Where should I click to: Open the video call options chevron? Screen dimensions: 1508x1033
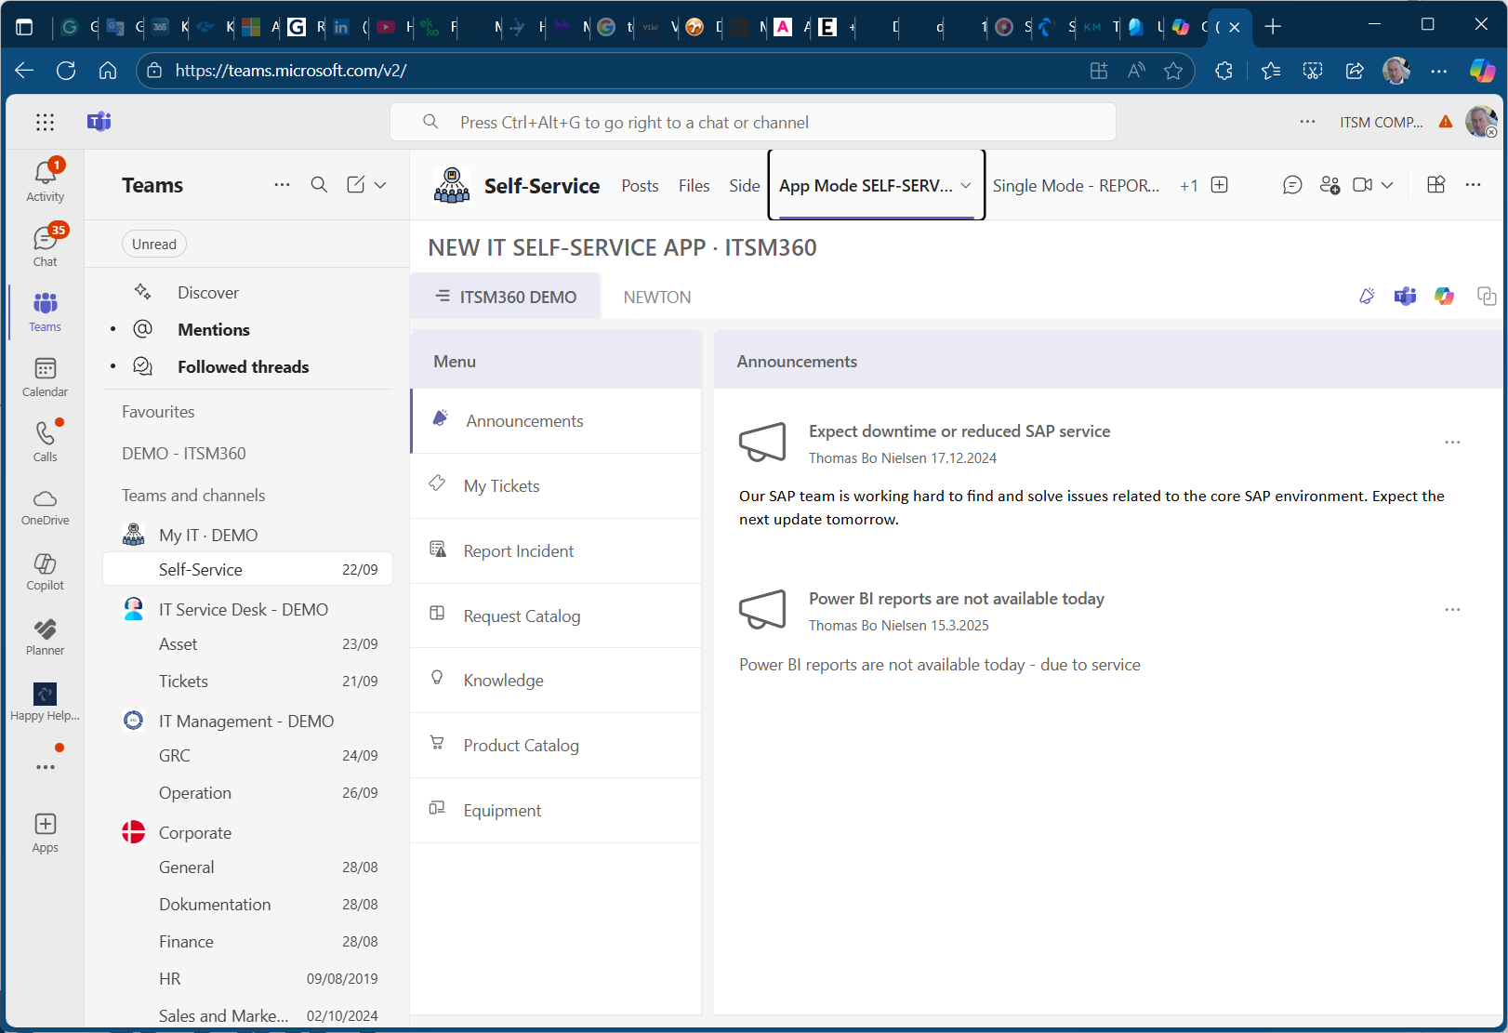point(1385,185)
